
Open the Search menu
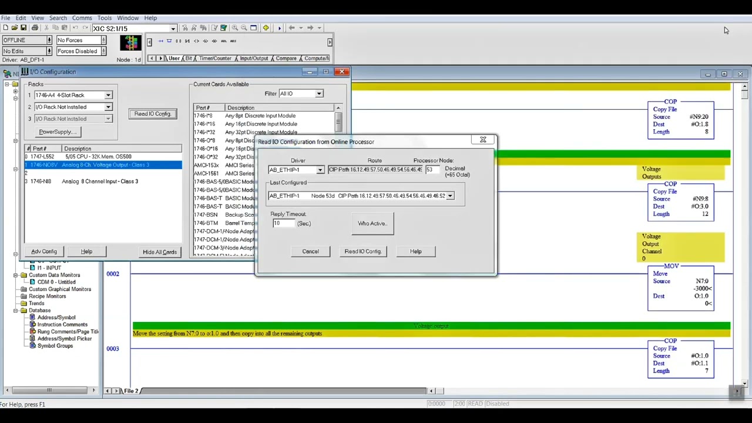click(x=58, y=18)
